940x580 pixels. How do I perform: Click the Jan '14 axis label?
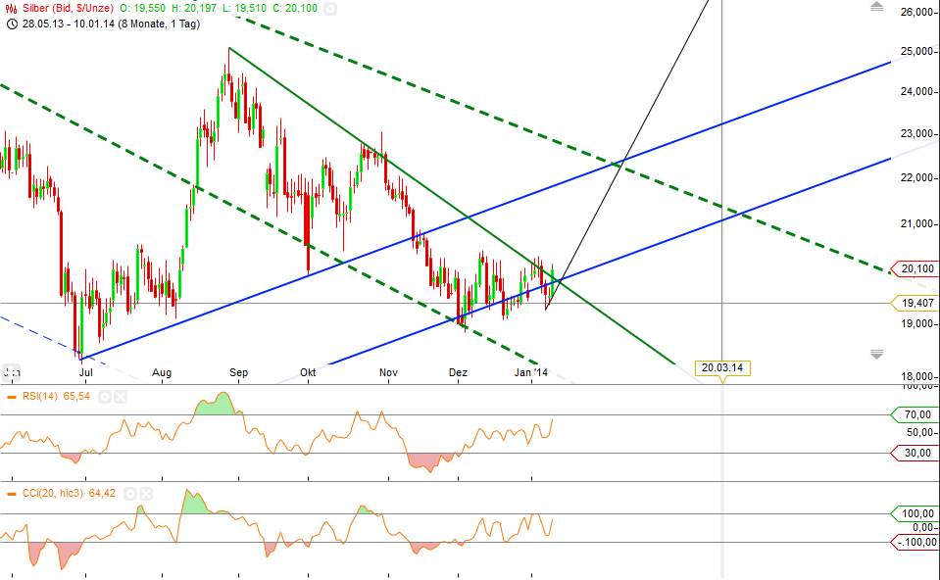tap(531, 373)
